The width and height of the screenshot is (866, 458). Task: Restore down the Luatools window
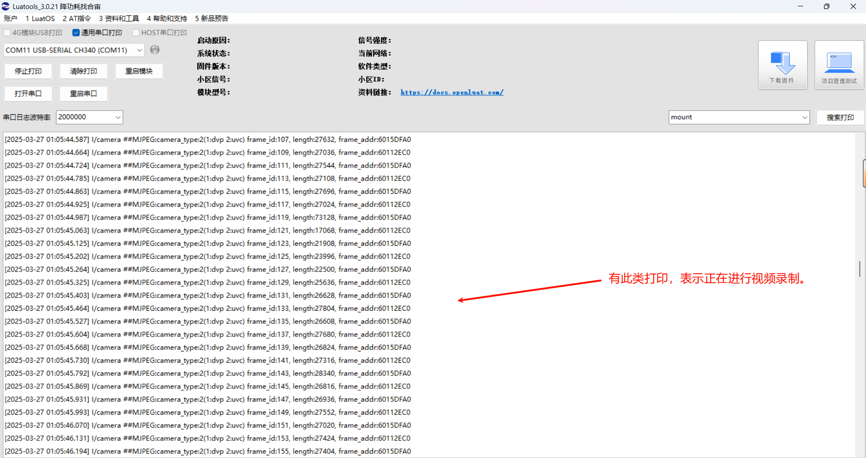coord(827,6)
